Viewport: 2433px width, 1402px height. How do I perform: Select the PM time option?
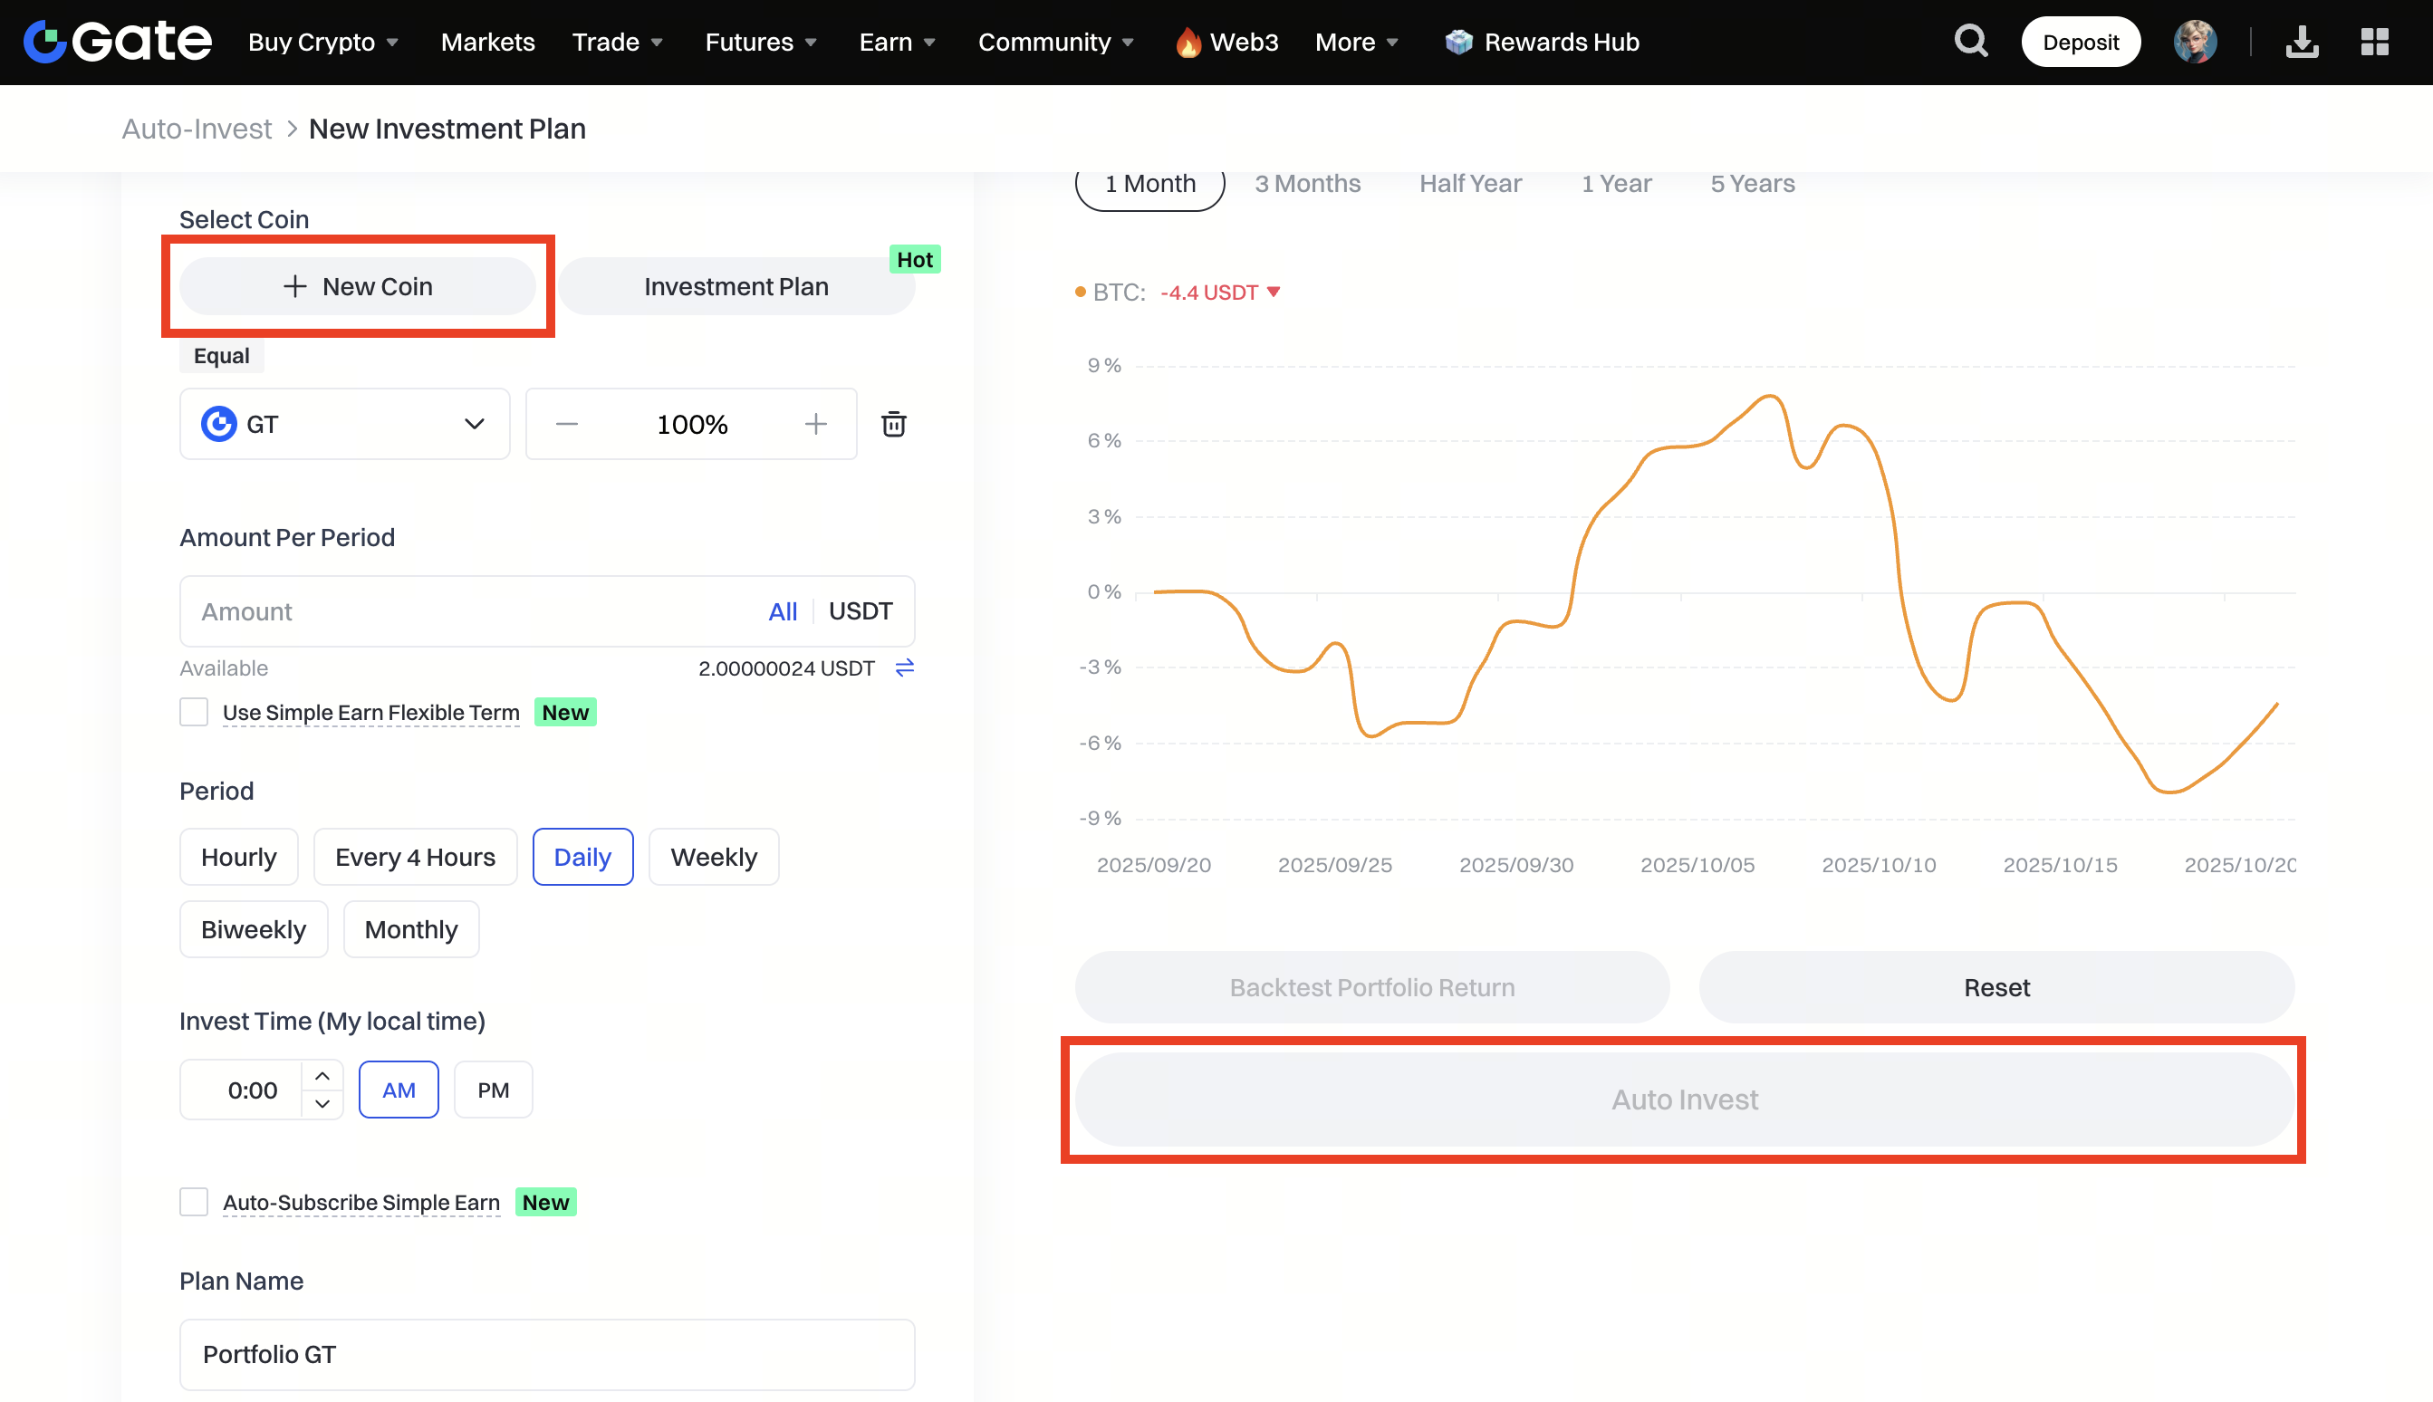(493, 1090)
